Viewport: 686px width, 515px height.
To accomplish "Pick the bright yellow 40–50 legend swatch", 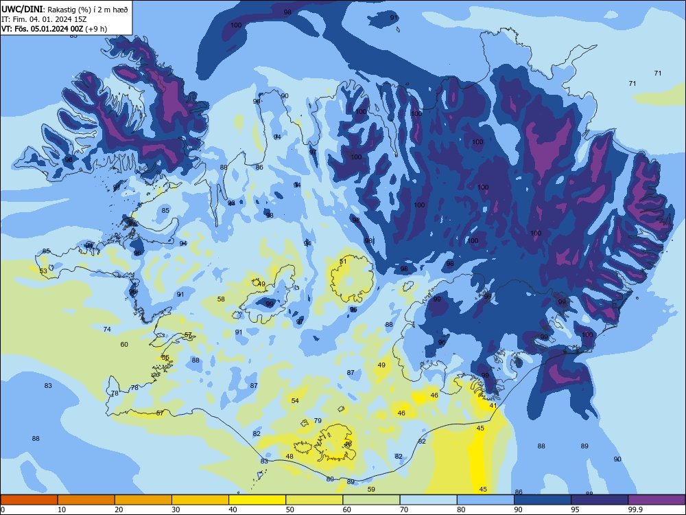I will 257,500.
